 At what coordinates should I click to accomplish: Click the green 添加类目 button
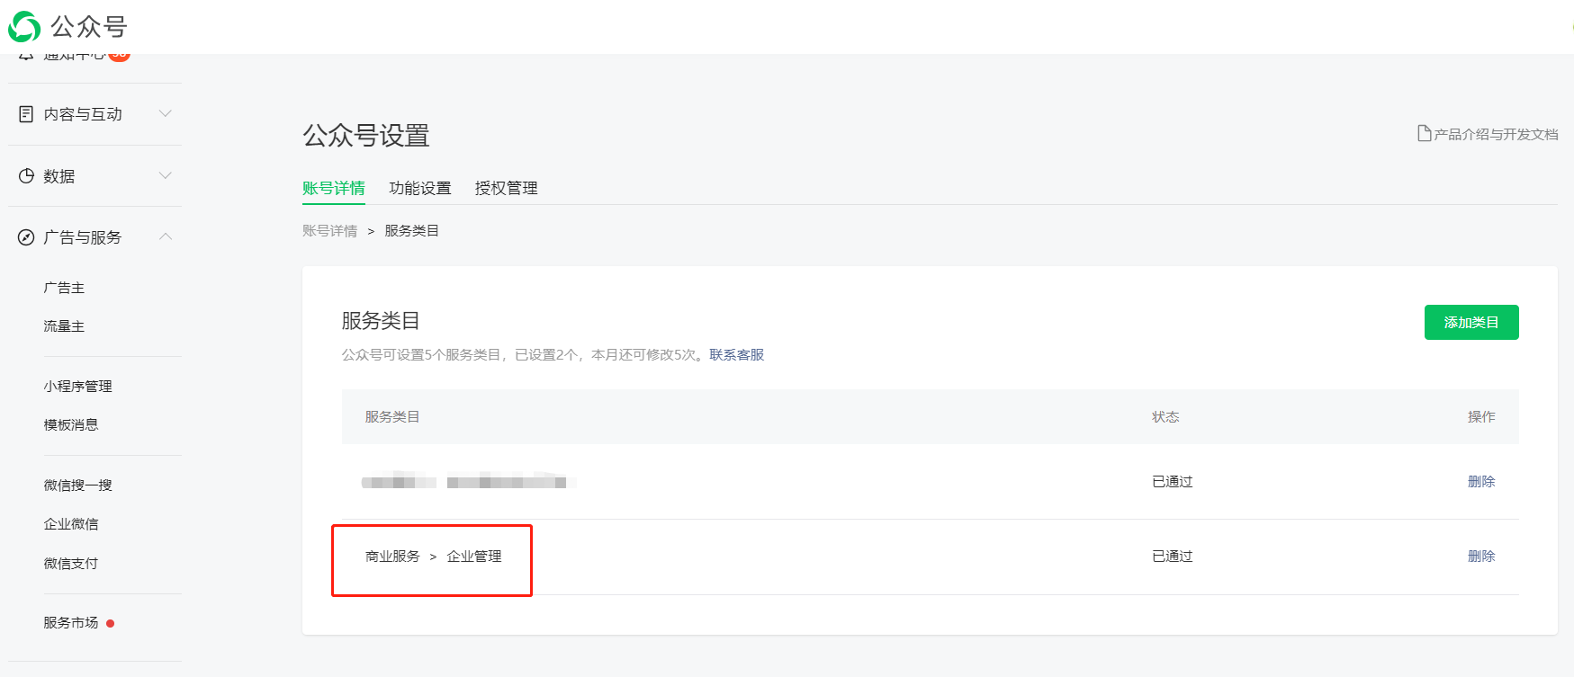[1471, 323]
